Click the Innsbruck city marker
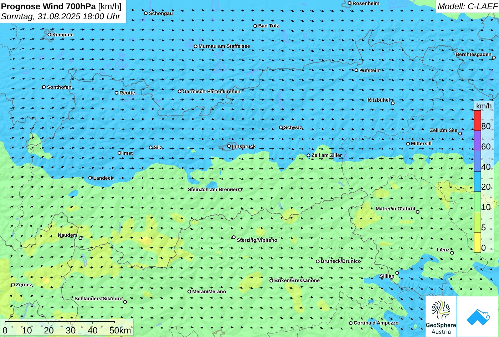 coord(229,146)
